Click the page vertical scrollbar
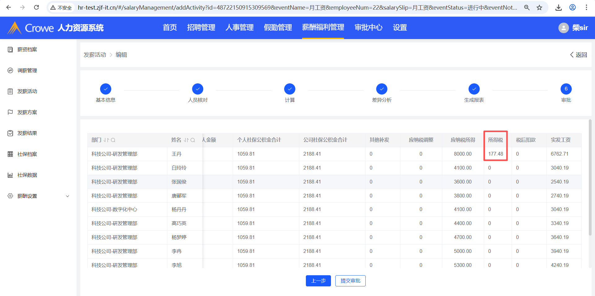 (x=590, y=177)
